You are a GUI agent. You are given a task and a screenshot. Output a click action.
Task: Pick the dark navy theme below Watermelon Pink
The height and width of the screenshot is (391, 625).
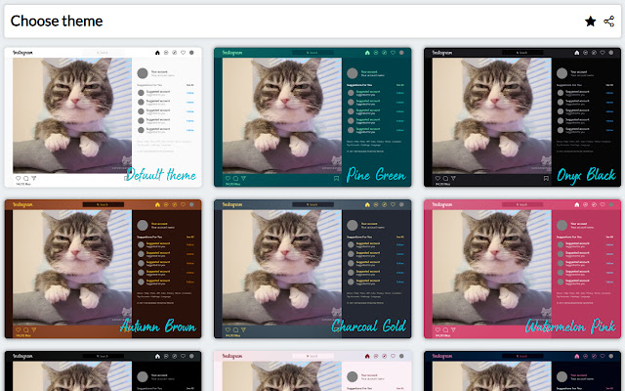click(522, 371)
